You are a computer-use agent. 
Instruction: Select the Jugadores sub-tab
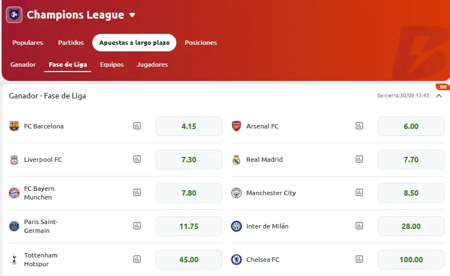(x=152, y=64)
